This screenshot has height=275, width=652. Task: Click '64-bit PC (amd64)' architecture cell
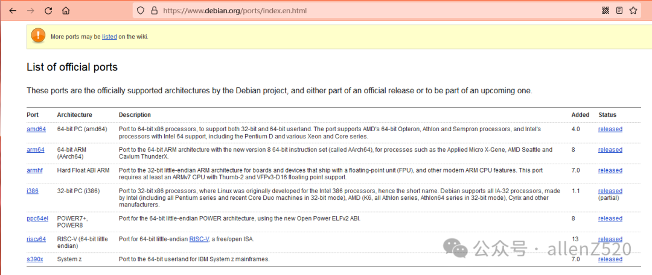(82, 129)
